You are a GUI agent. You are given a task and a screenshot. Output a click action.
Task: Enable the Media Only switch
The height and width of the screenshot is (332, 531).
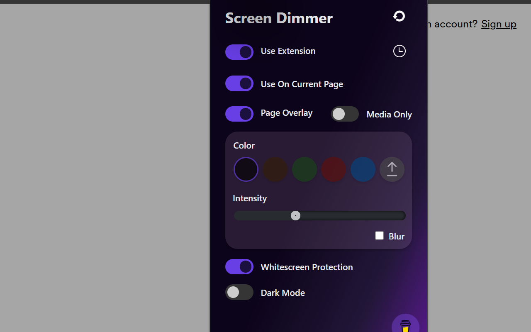(x=345, y=114)
